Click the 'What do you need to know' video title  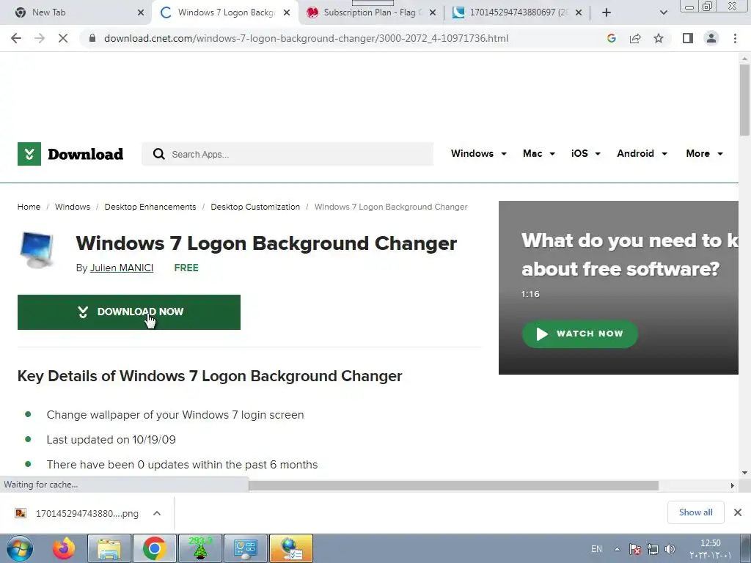[629, 254]
